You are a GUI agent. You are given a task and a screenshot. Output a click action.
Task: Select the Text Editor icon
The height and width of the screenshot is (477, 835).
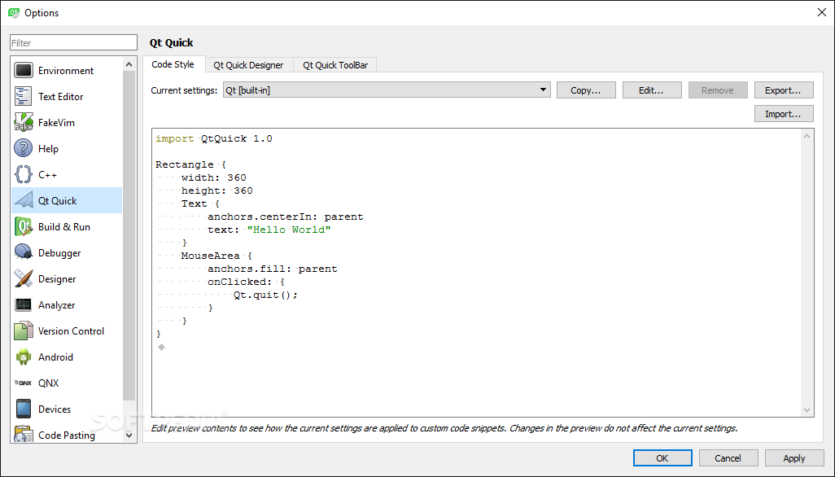(x=24, y=96)
